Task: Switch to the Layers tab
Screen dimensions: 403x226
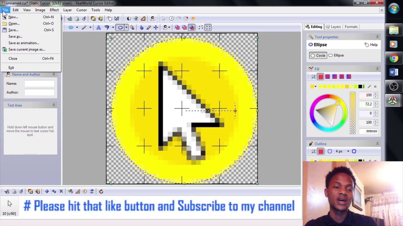Action: click(x=333, y=27)
